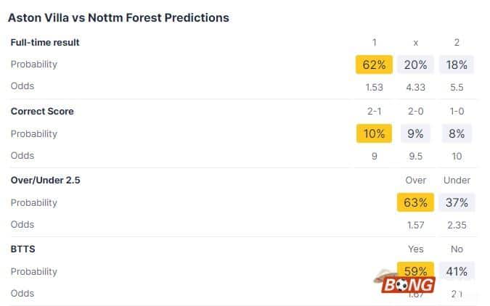The height and width of the screenshot is (306, 490).
Task: Click the highlighted 10% correct score cell
Action: (374, 133)
